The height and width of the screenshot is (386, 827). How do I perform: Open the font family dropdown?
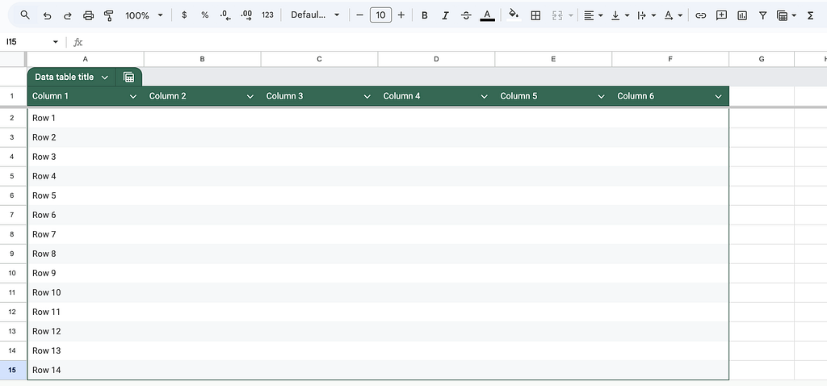316,15
